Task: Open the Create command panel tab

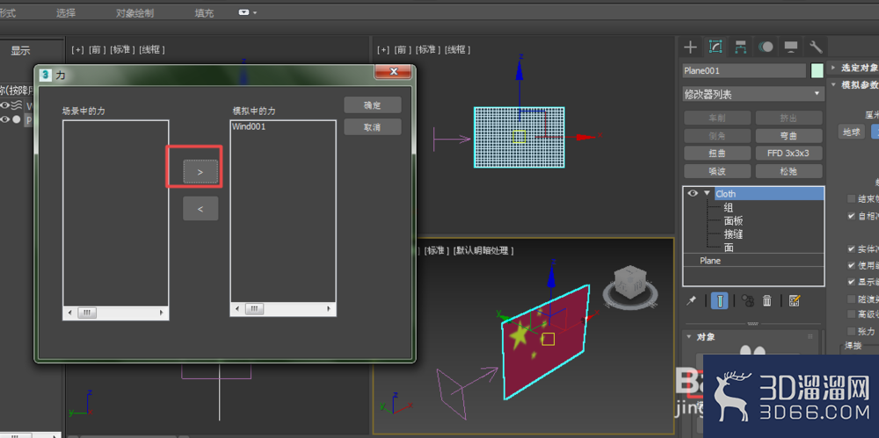Action: coord(691,47)
